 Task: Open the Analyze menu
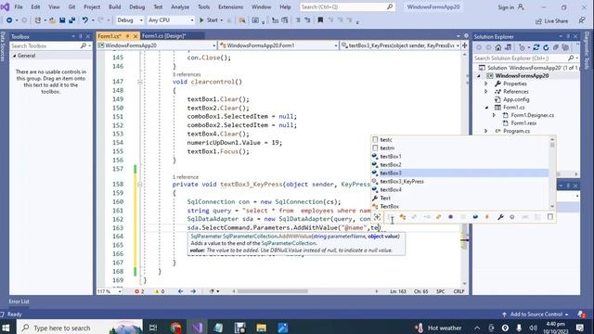tap(180, 6)
